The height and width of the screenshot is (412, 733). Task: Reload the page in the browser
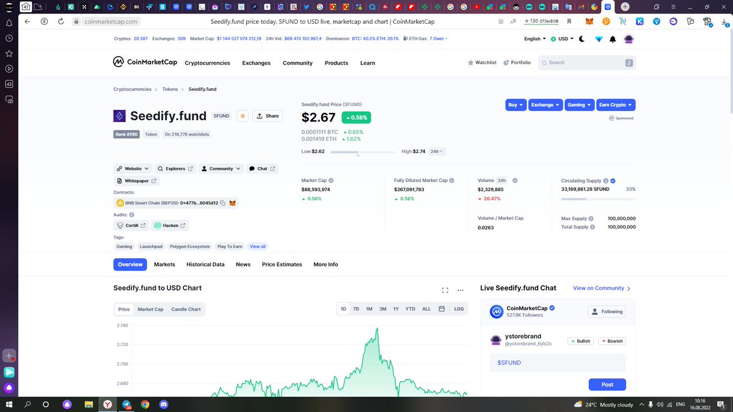[61, 21]
